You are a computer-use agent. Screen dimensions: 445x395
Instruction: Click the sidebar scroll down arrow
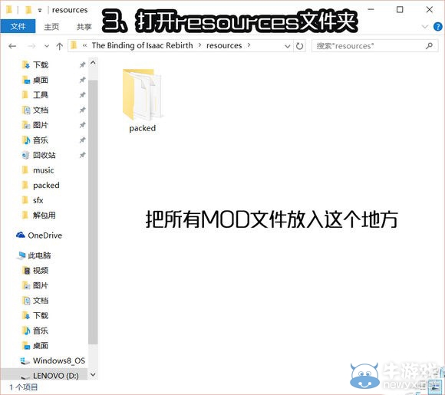pyautogui.click(x=93, y=374)
